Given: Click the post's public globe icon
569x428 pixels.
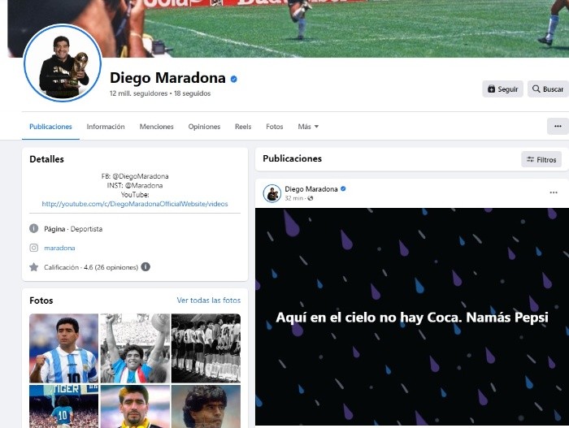Looking at the screenshot, I should pyautogui.click(x=311, y=198).
